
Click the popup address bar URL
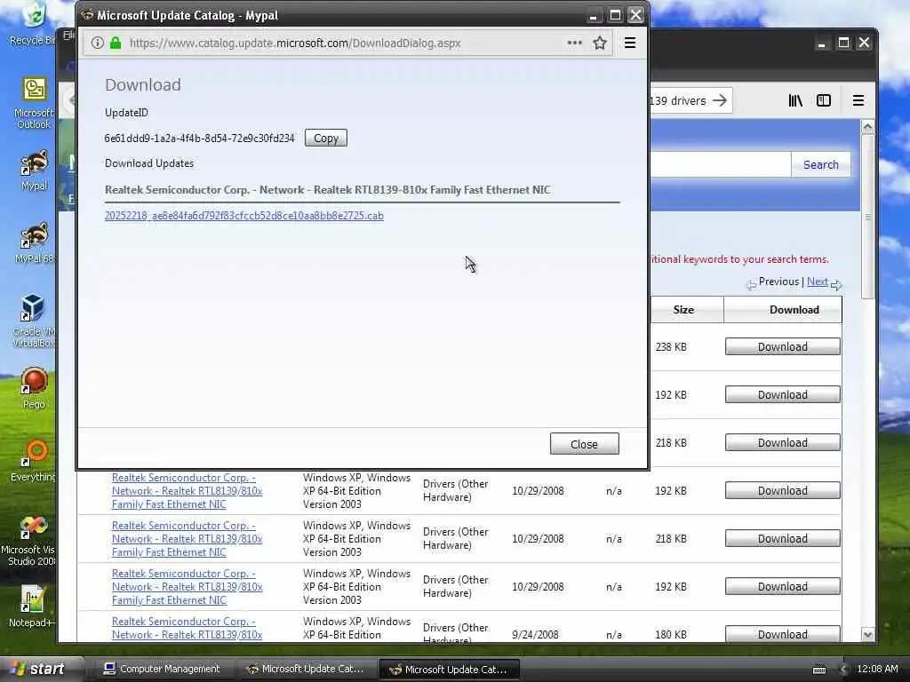coord(295,43)
